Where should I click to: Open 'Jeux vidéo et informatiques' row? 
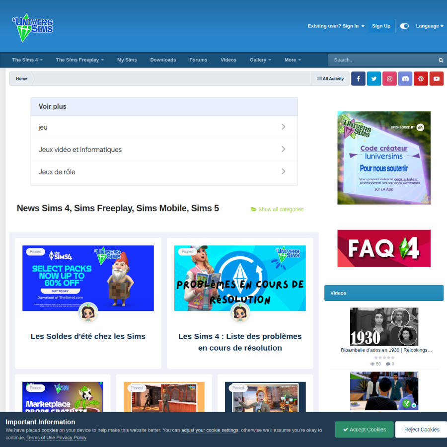pyautogui.click(x=164, y=149)
